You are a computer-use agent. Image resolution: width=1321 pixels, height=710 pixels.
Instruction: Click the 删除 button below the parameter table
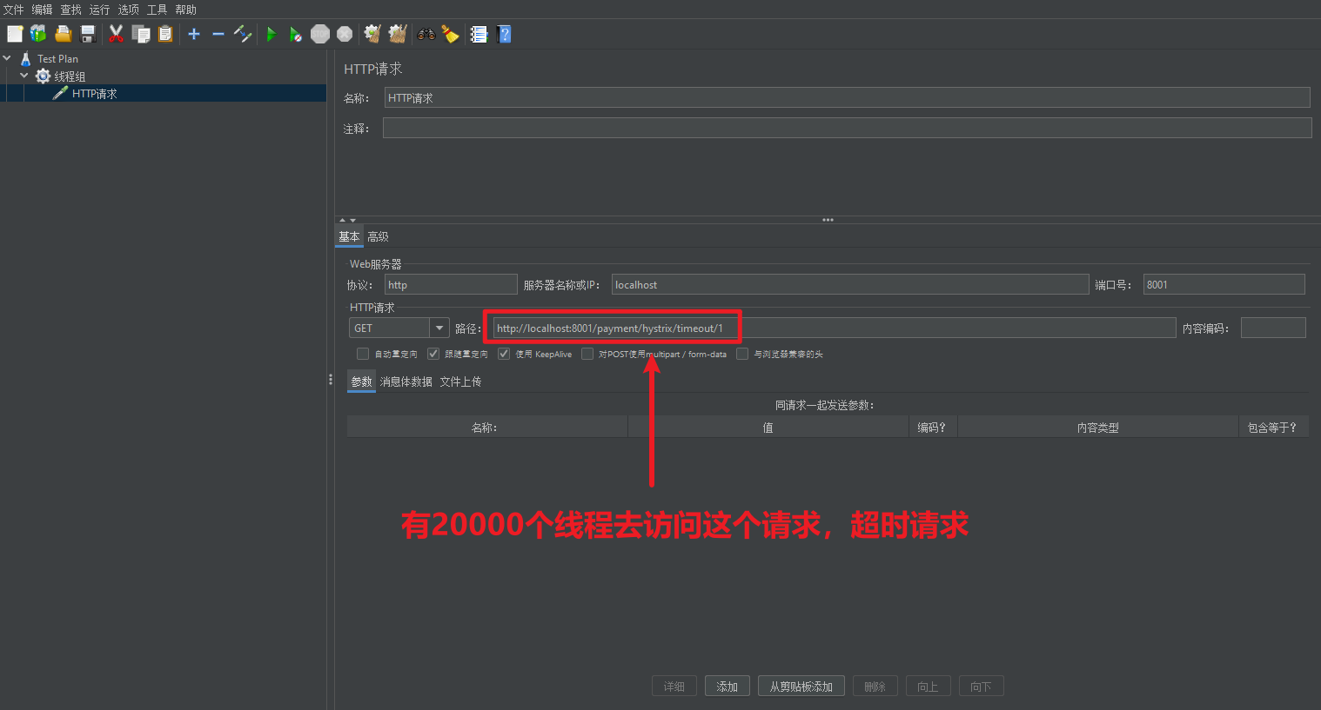pyautogui.click(x=875, y=686)
